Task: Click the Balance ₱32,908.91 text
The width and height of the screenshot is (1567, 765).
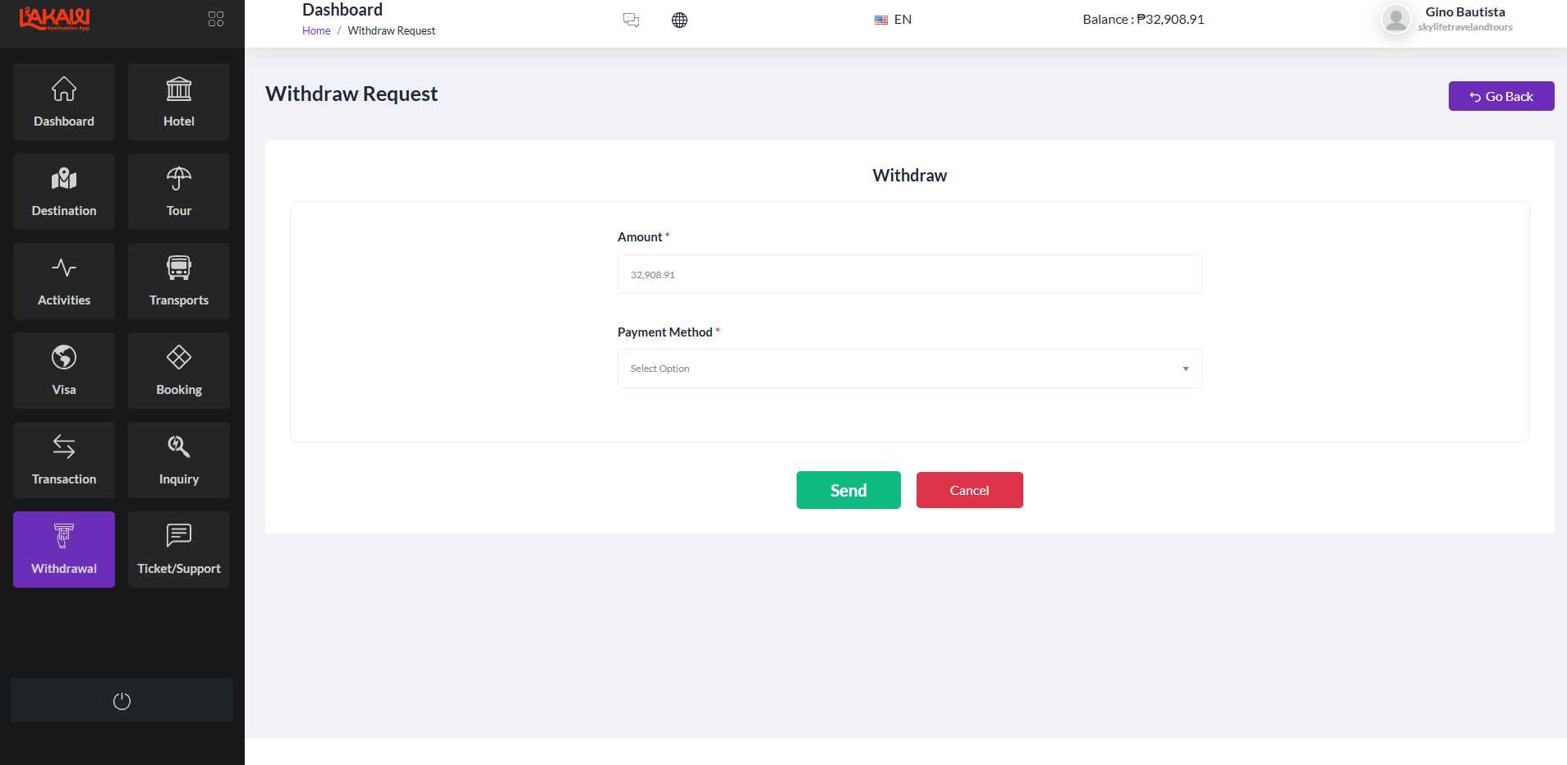Action: click(1143, 19)
